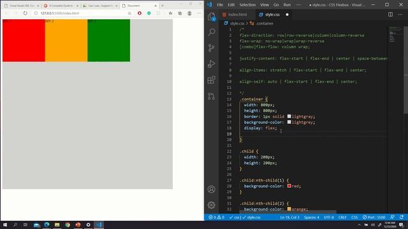Click the display: flex; code line
The height and width of the screenshot is (229, 408).
[261, 128]
